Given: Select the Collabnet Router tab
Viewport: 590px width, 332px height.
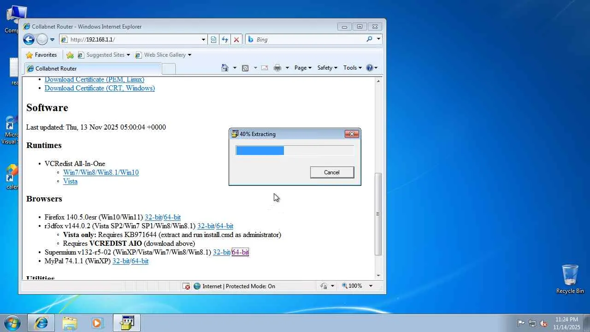Looking at the screenshot, I should [93, 69].
